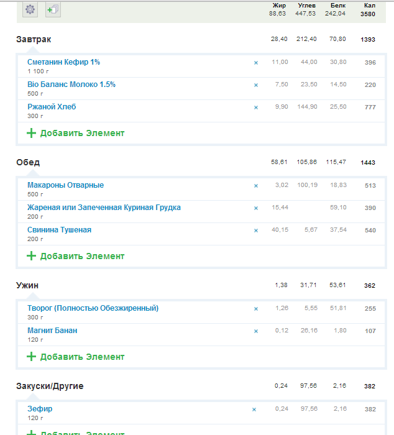Viewport: 394px width, 435px height.
Task: Delete Bio Баланс Молоко 1.5% using ×
Action: point(255,85)
